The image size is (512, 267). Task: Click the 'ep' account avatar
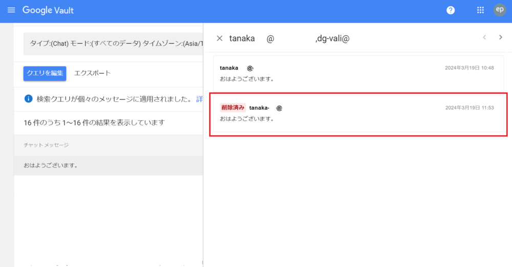coord(499,10)
